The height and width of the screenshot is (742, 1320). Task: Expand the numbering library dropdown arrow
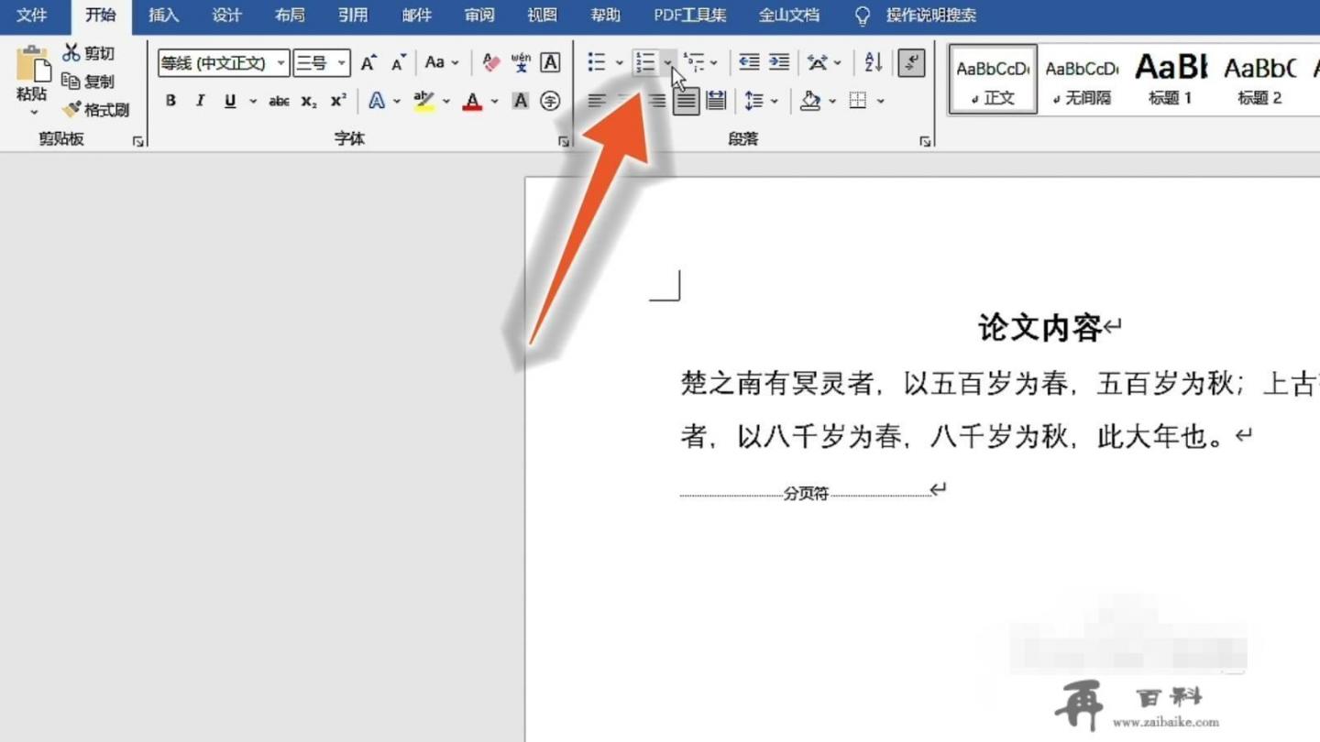668,63
